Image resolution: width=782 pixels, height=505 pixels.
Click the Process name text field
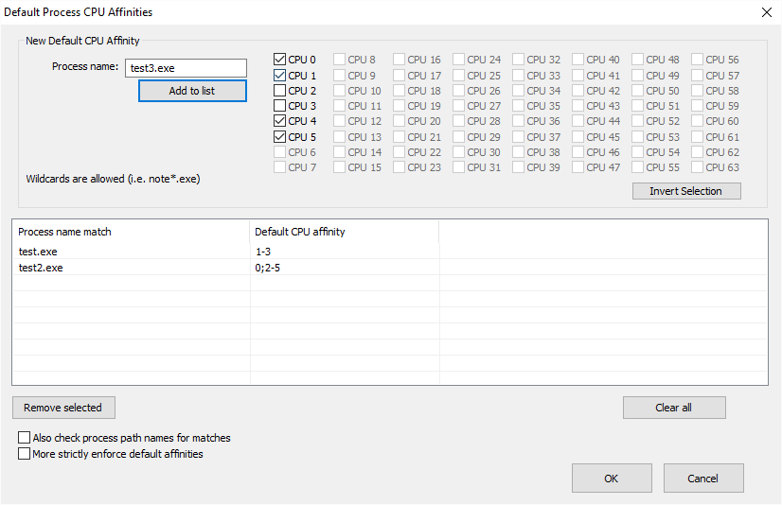coord(186,68)
